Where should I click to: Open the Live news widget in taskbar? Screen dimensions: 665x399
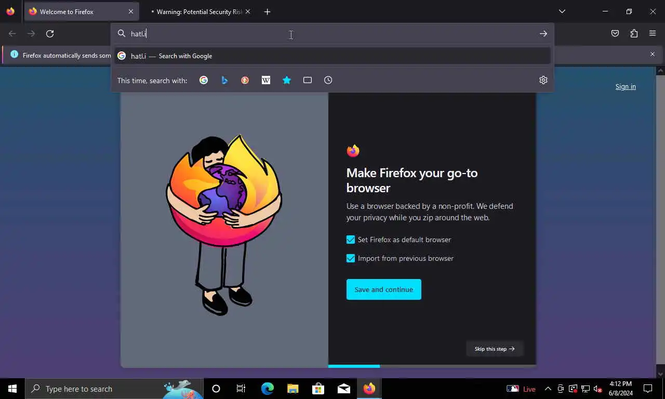click(x=521, y=389)
